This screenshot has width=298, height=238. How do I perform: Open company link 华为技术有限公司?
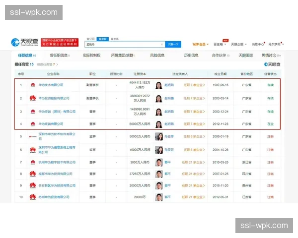pos(51,85)
